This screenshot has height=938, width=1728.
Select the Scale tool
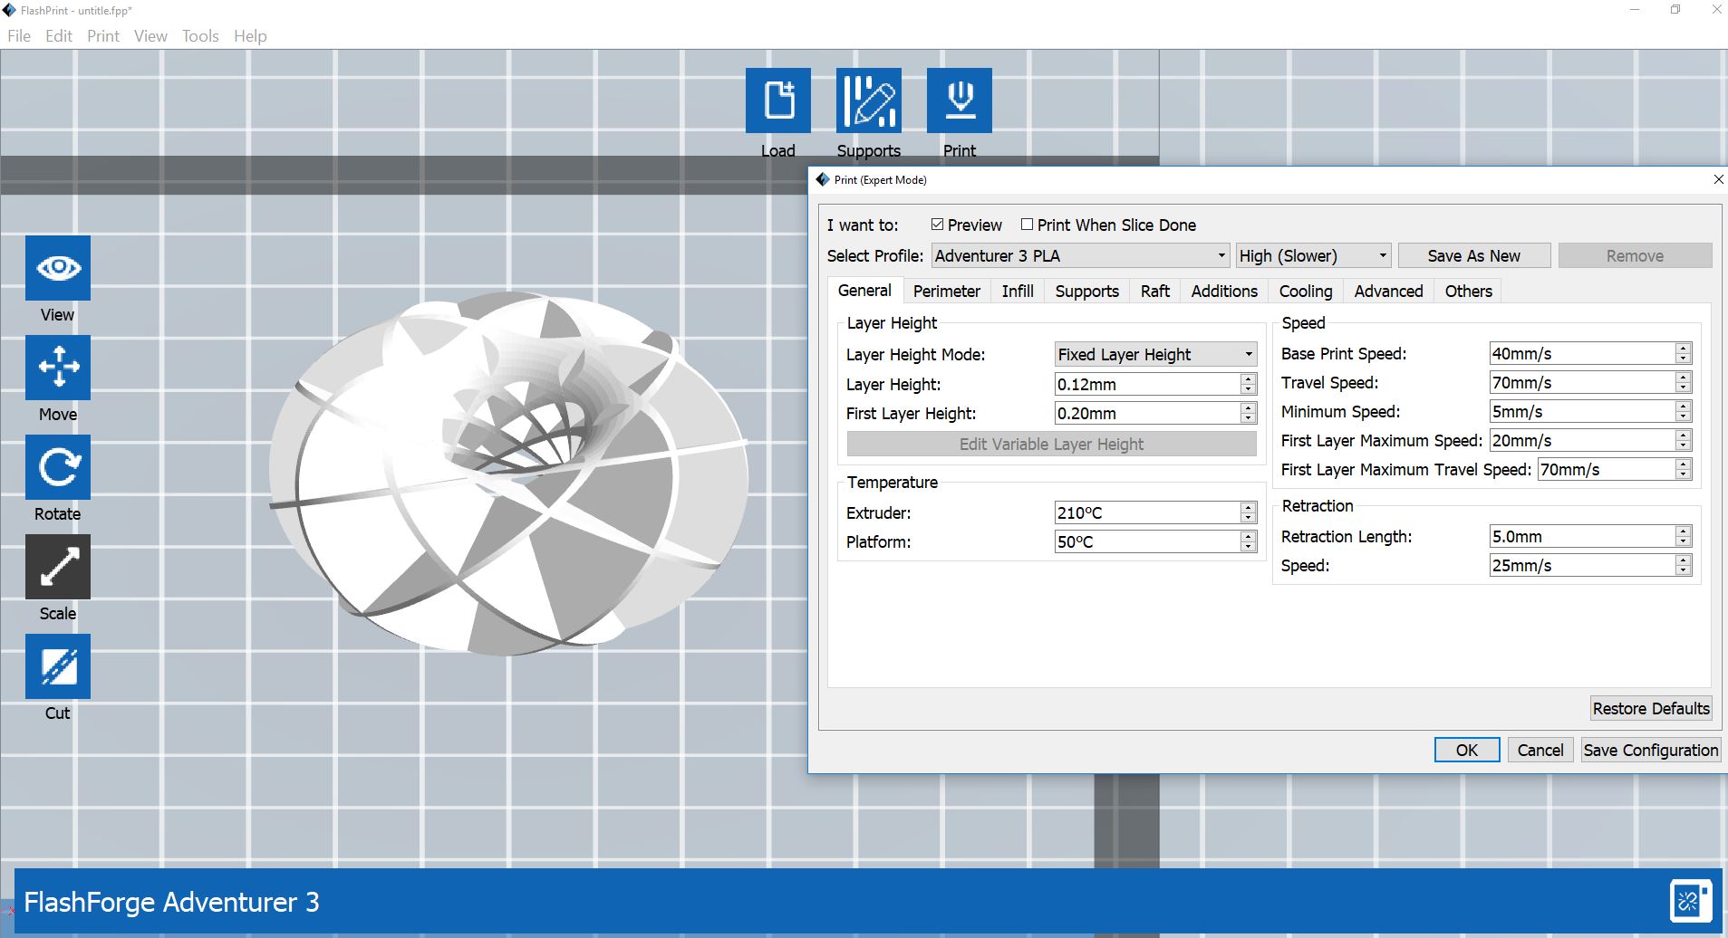(x=58, y=567)
